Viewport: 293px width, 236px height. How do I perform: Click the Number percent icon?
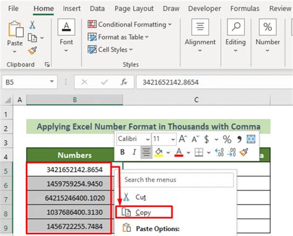click(x=268, y=27)
